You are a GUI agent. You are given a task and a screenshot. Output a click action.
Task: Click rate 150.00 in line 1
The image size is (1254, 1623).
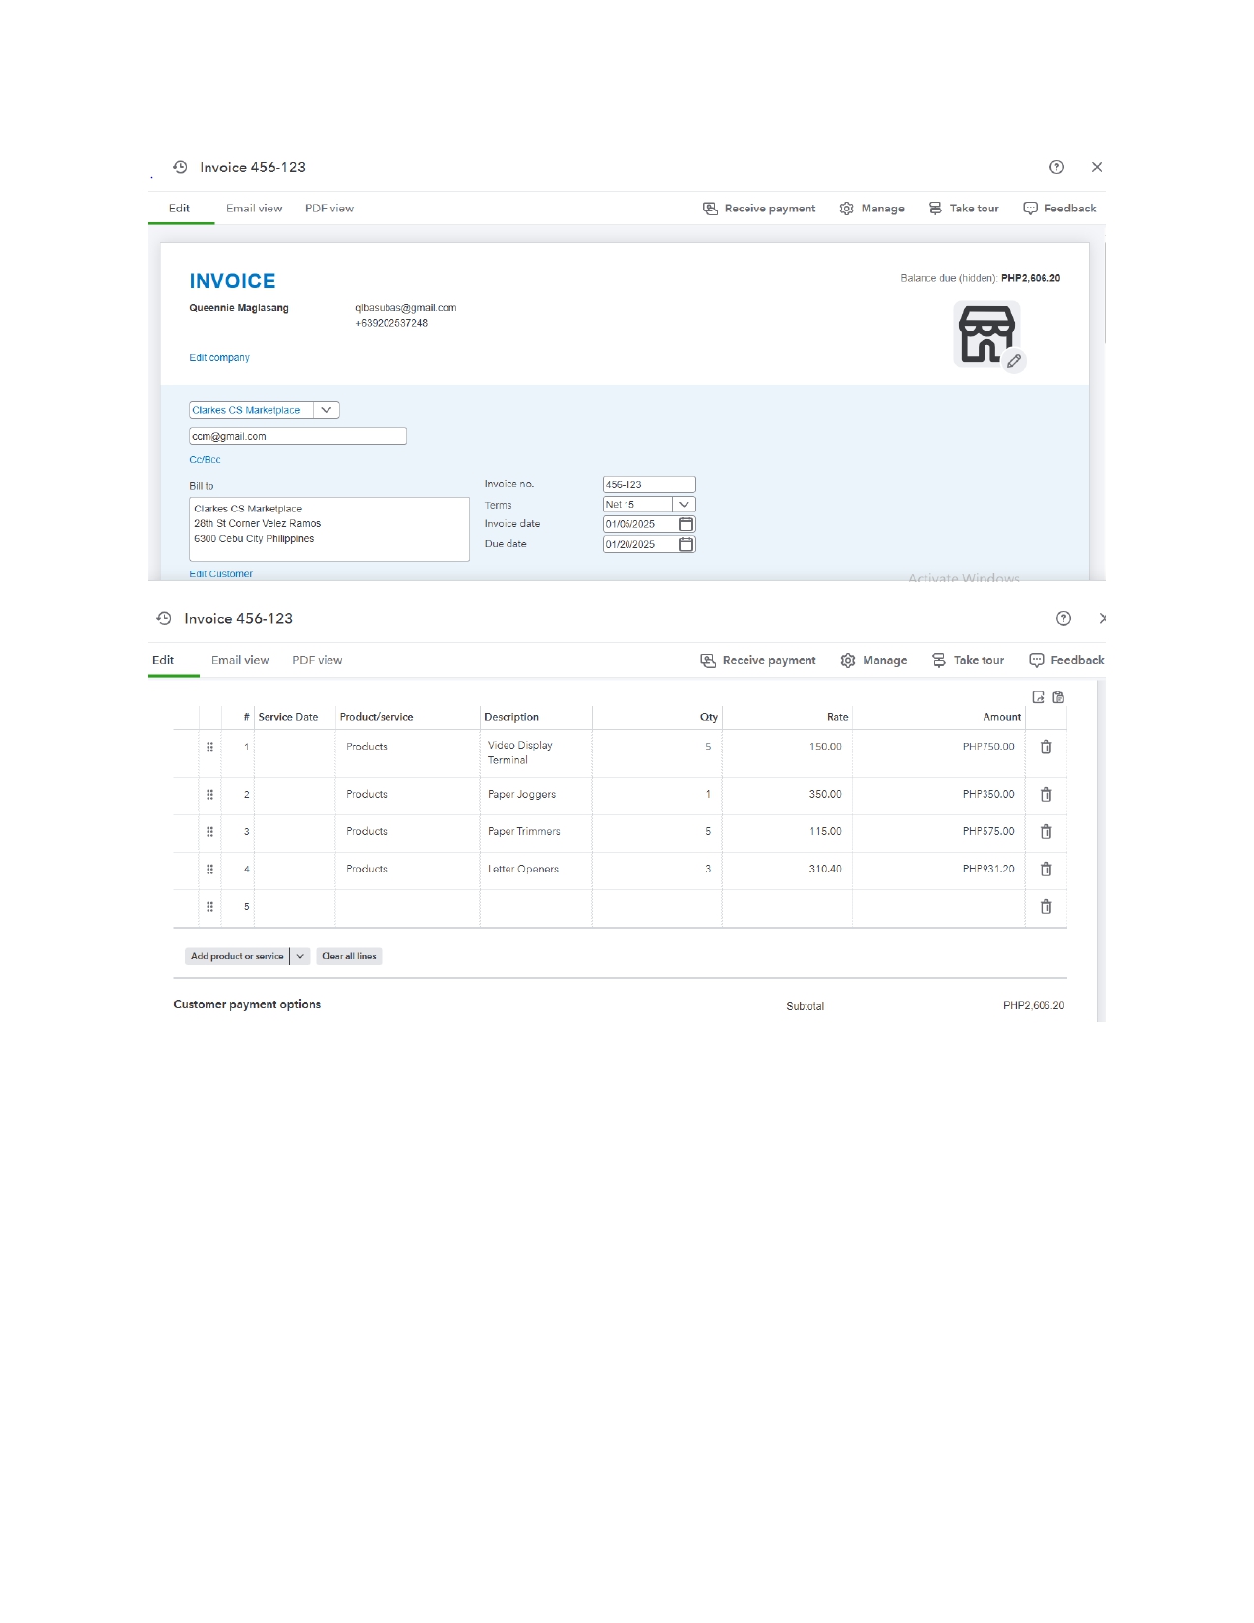coord(825,747)
